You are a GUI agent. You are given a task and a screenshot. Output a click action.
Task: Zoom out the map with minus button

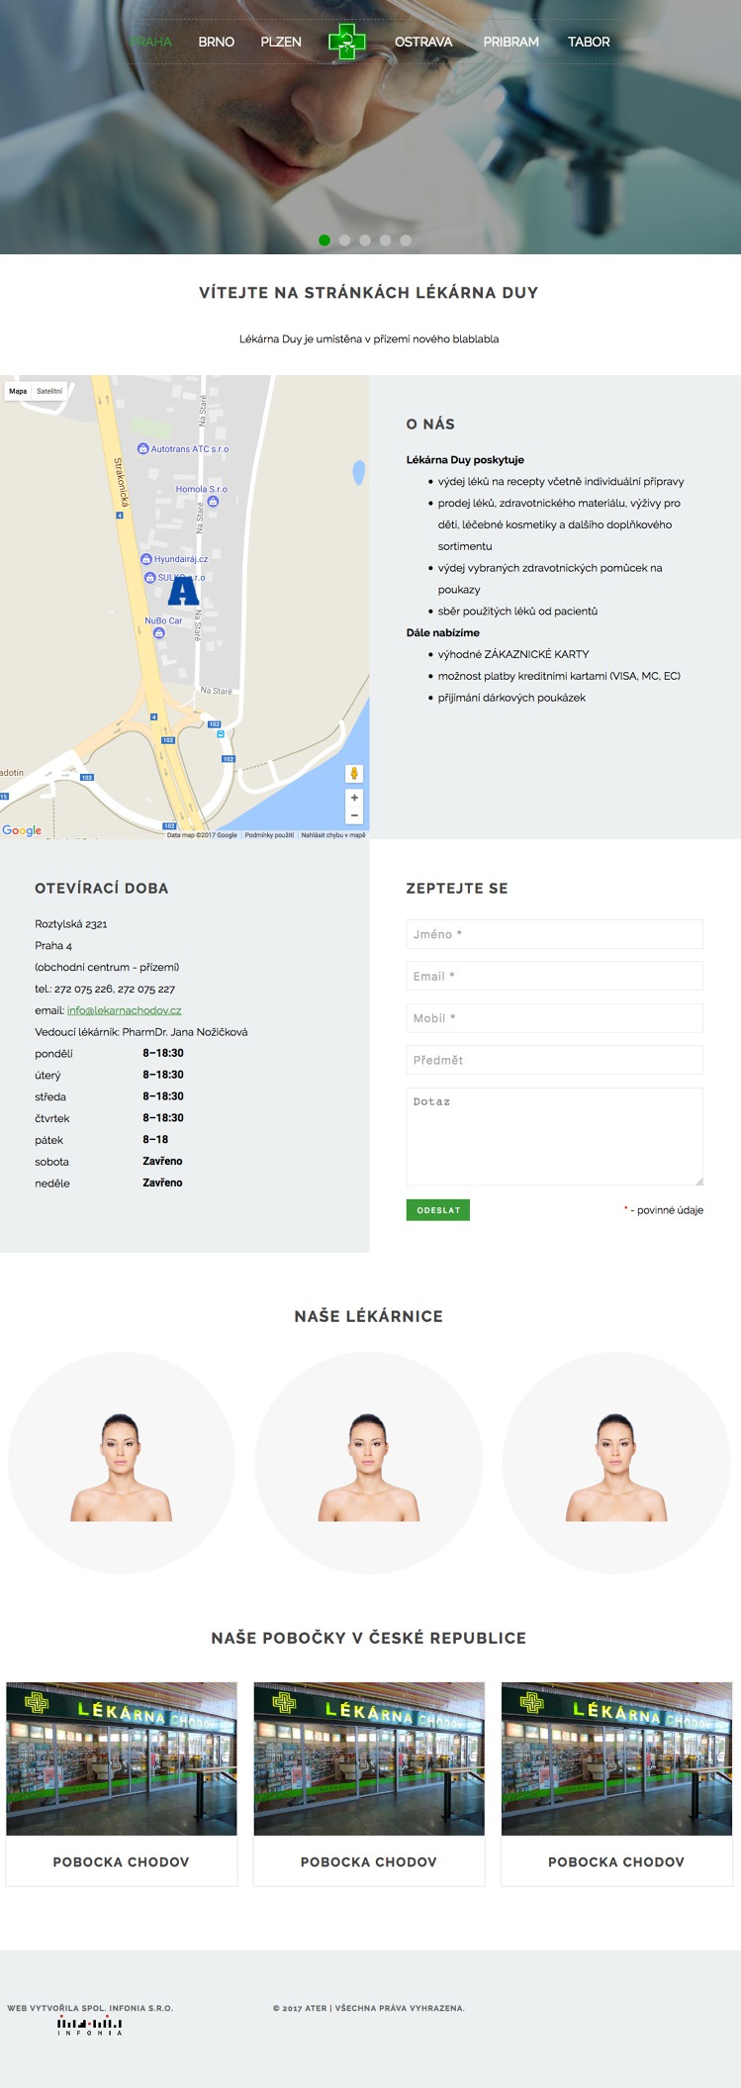click(354, 815)
